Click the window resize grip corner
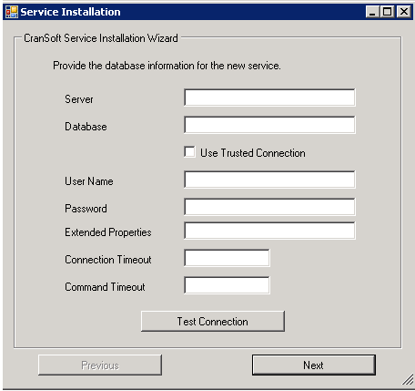The image size is (415, 391). click(x=408, y=380)
